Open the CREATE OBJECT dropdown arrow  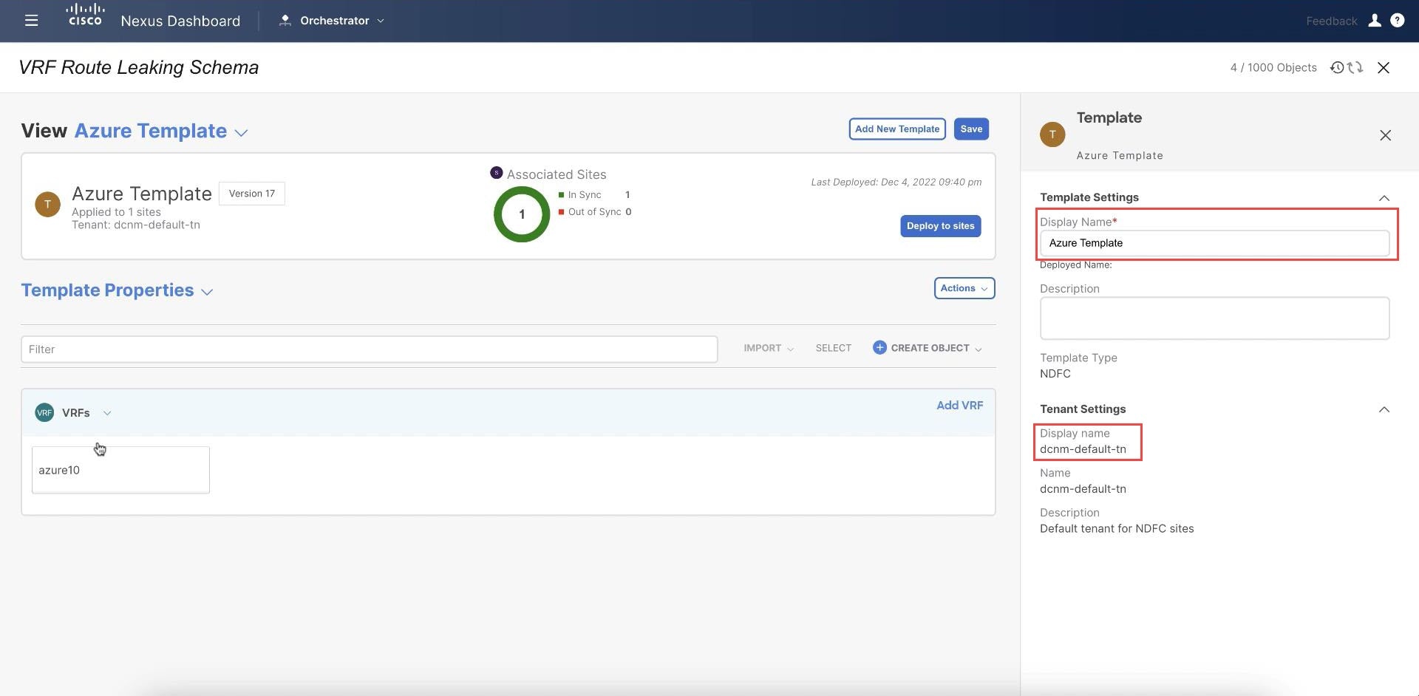(x=979, y=349)
